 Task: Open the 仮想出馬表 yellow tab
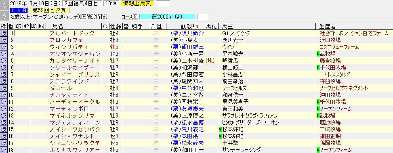(137, 3)
